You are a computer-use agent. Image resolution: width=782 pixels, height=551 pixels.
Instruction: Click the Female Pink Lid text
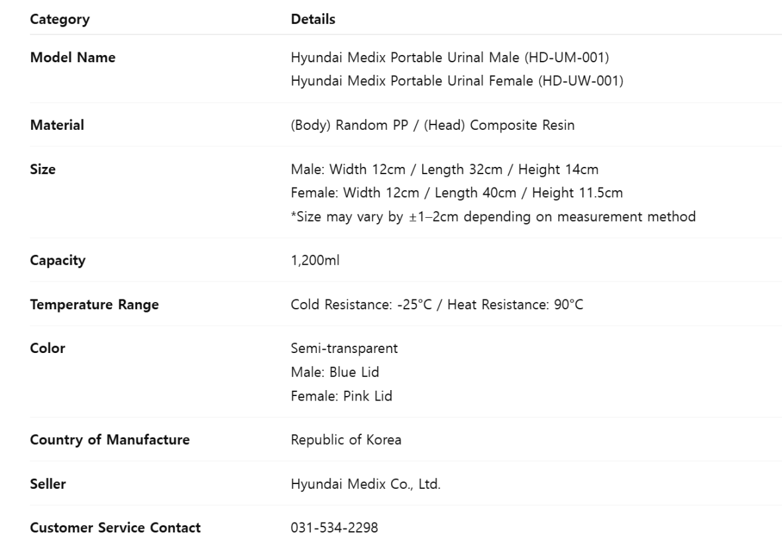click(341, 396)
